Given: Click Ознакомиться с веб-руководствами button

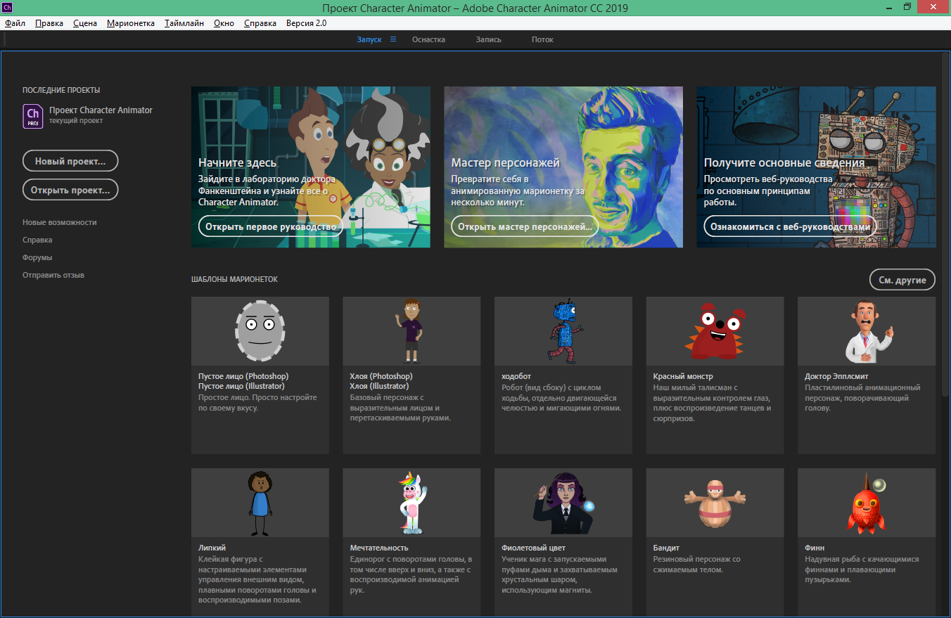Looking at the screenshot, I should (791, 226).
